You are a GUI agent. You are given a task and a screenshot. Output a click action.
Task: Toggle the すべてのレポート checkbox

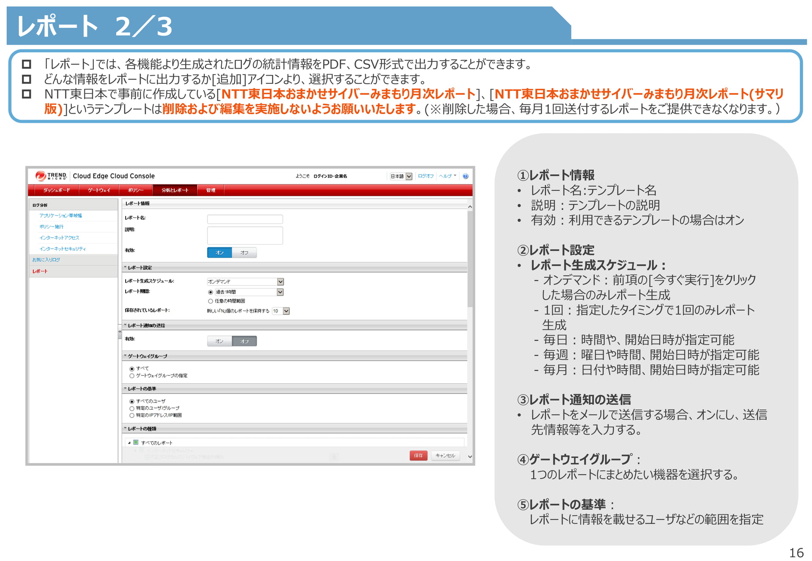pyautogui.click(x=136, y=443)
